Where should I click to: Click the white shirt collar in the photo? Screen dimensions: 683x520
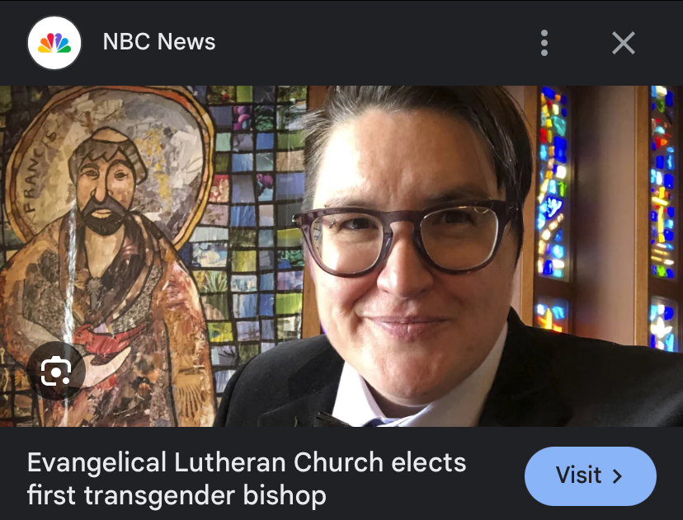(x=418, y=402)
